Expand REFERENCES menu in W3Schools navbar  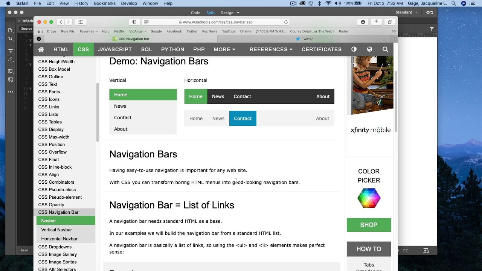click(x=271, y=49)
